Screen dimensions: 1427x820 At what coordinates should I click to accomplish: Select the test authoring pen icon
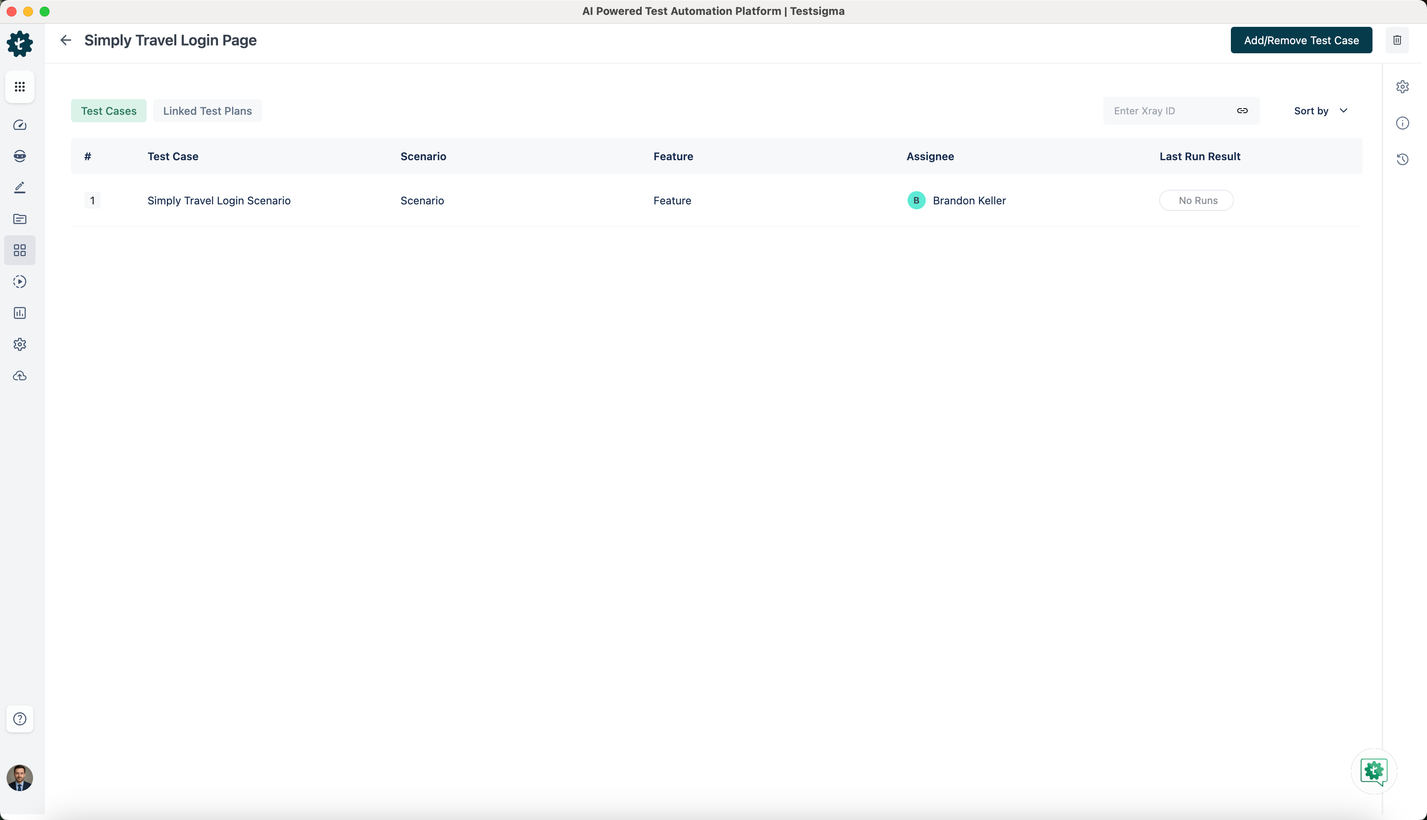(20, 187)
